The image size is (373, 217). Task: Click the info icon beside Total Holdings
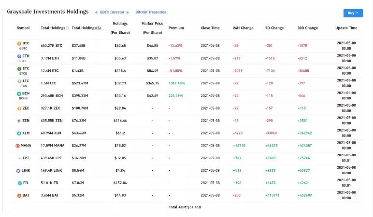[67, 28]
